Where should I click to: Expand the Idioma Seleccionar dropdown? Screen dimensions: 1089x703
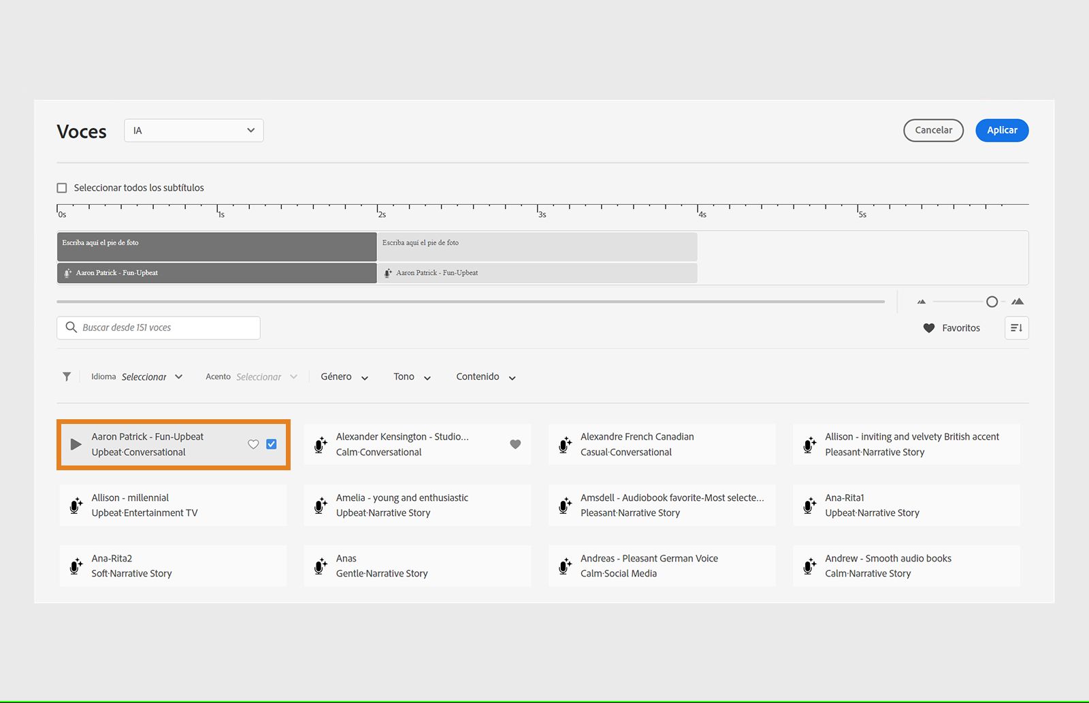[x=151, y=376]
